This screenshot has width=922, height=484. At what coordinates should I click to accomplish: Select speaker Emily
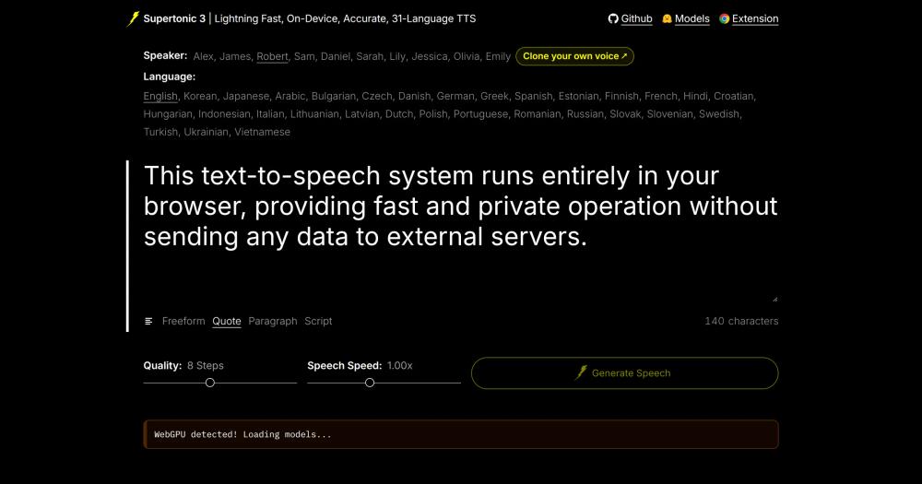498,56
